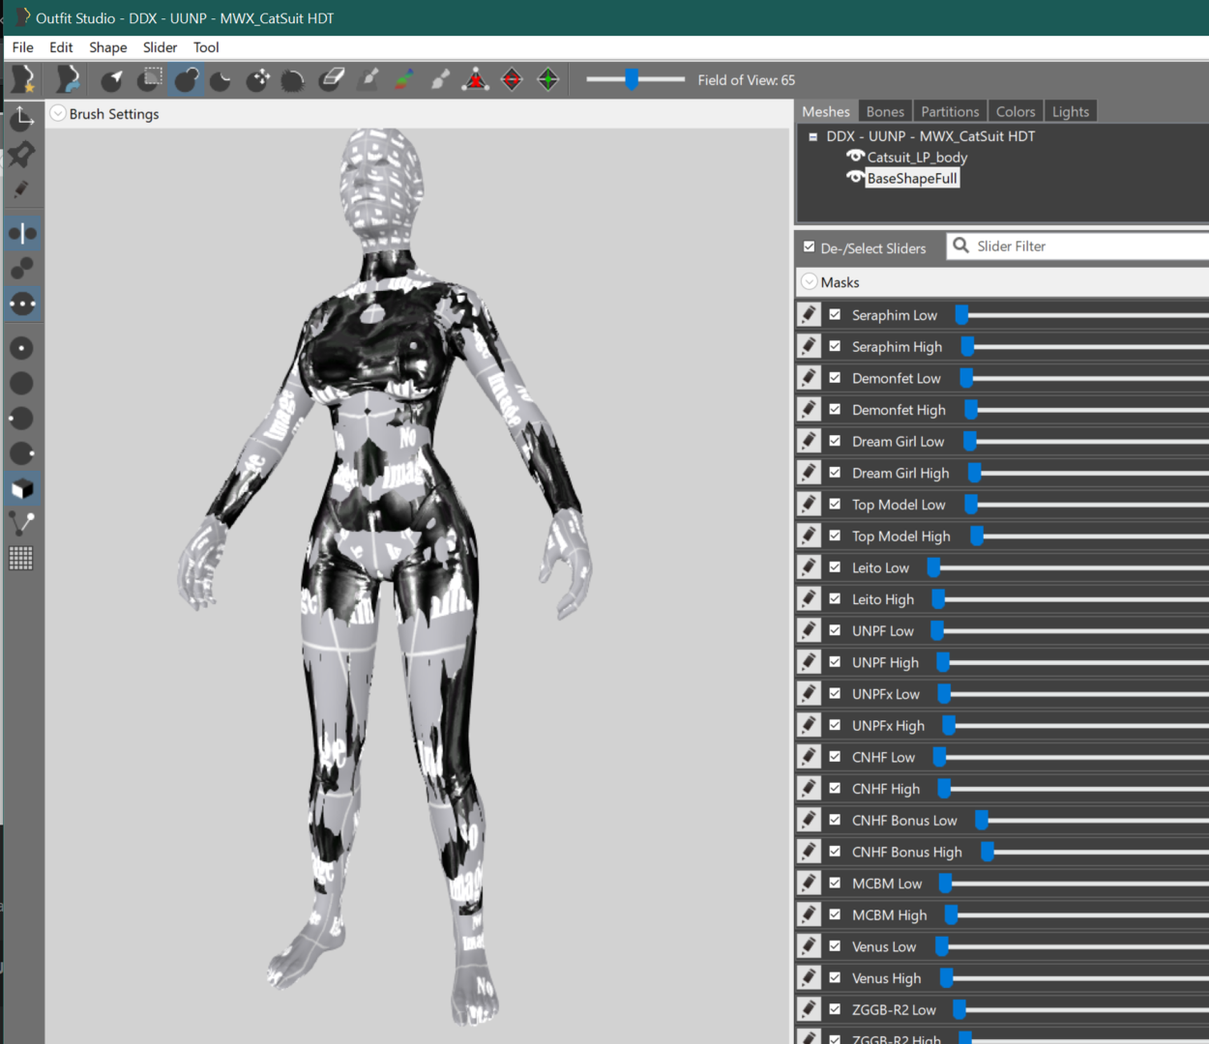This screenshot has width=1209, height=1044.
Task: Switch to the Colors tab
Action: pyautogui.click(x=1016, y=111)
